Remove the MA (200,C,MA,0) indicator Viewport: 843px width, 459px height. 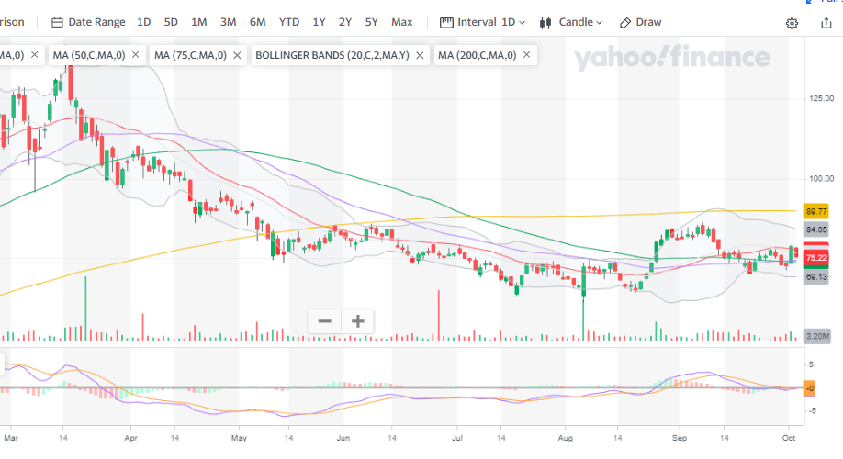pos(527,55)
